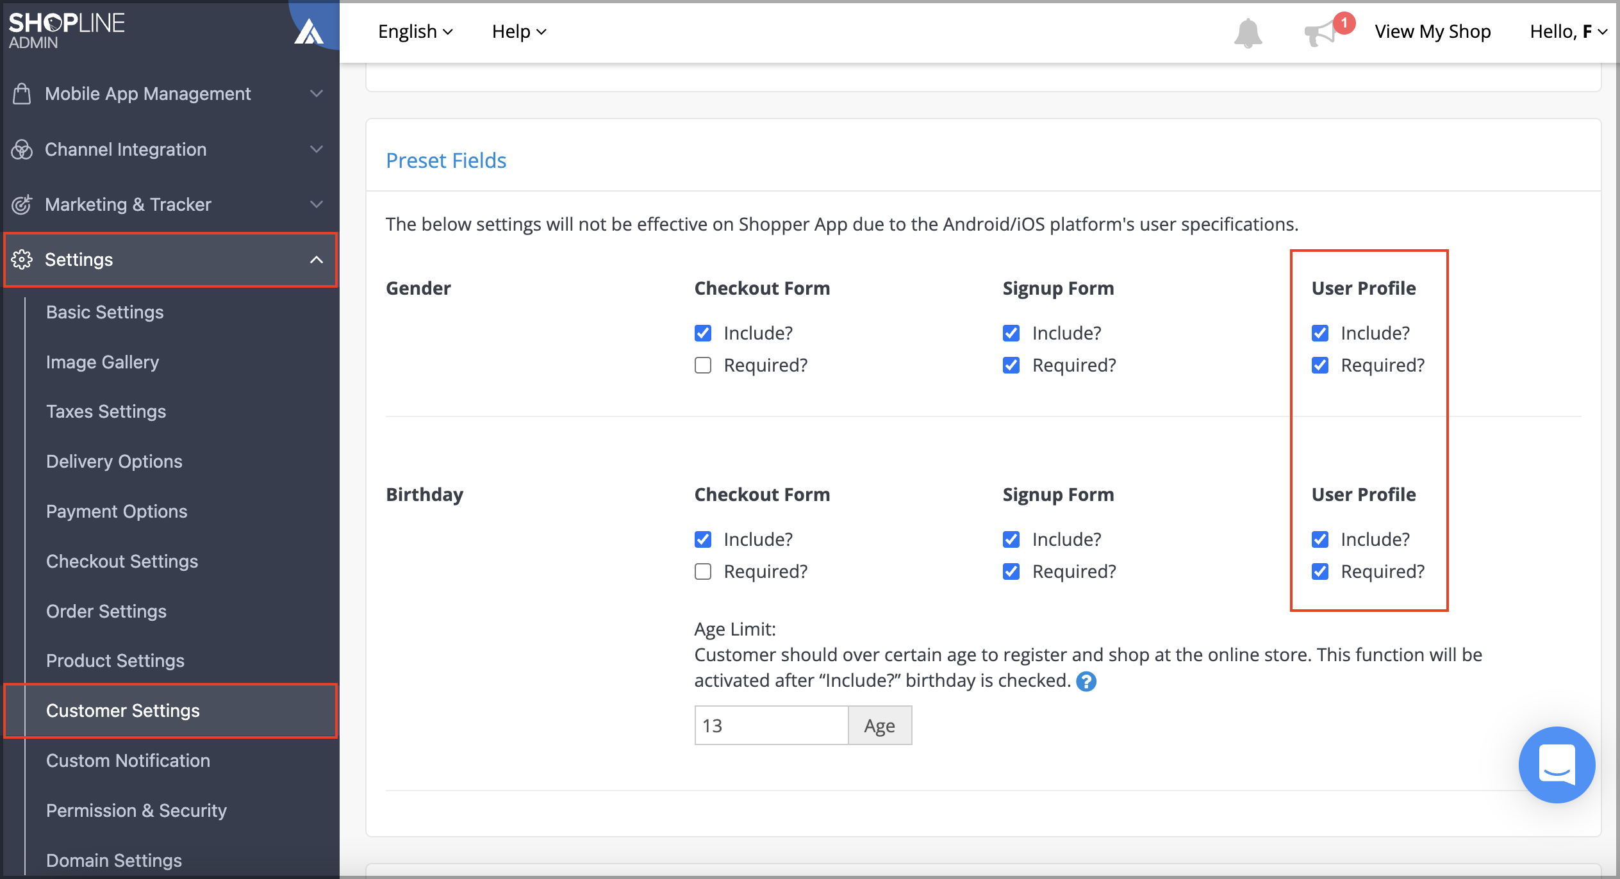Image resolution: width=1620 pixels, height=879 pixels.
Task: Click the Mobile App Management bag icon
Action: tap(22, 94)
